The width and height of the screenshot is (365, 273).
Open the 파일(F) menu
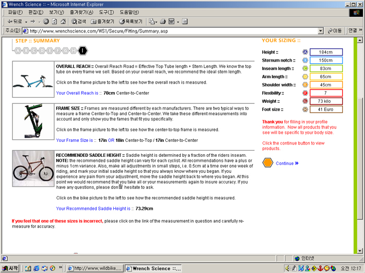[x=15, y=12]
